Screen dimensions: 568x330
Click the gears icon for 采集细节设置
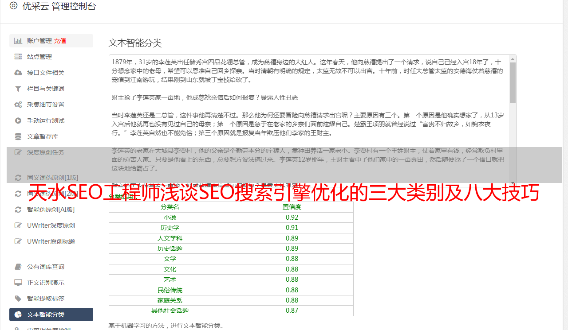click(18, 105)
